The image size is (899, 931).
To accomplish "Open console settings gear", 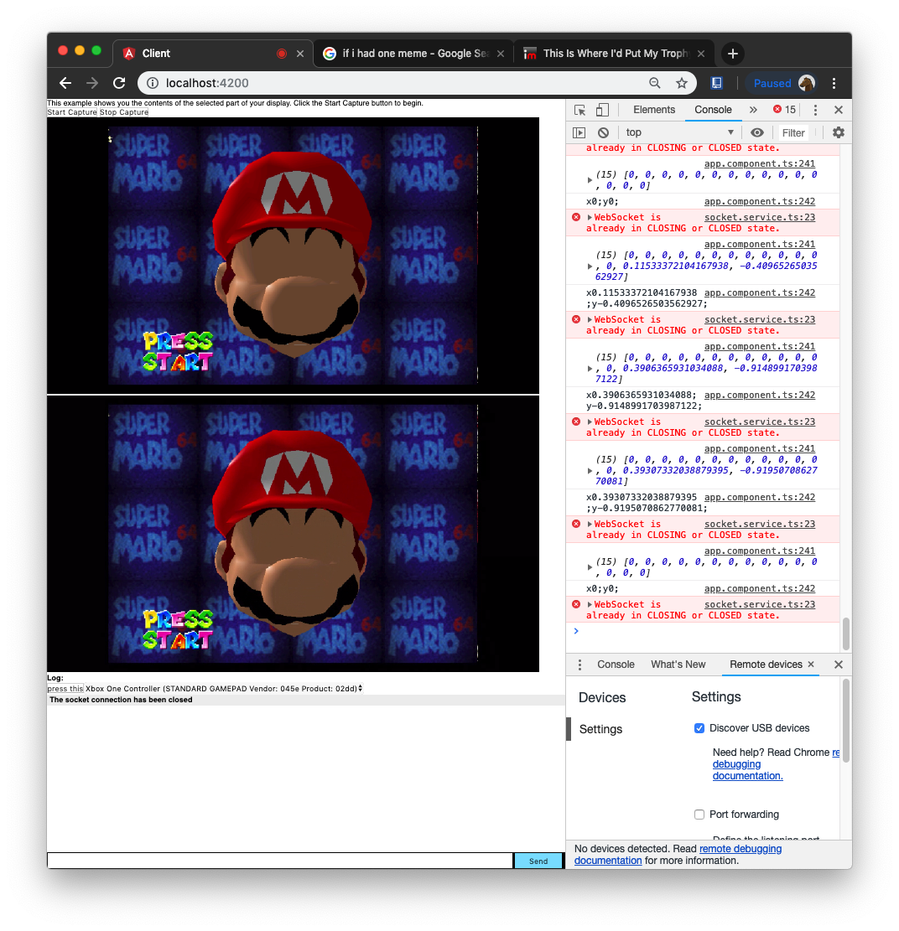I will (x=839, y=132).
